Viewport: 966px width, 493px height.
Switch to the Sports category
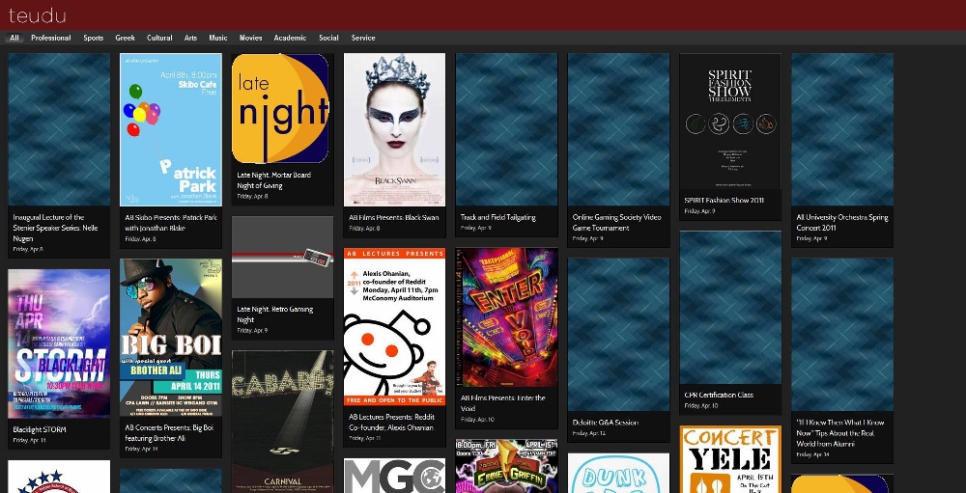click(93, 38)
